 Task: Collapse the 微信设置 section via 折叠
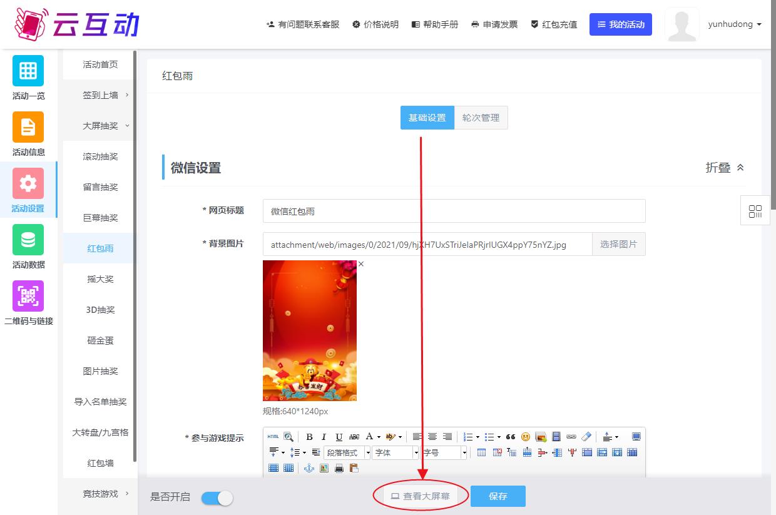pyautogui.click(x=725, y=168)
